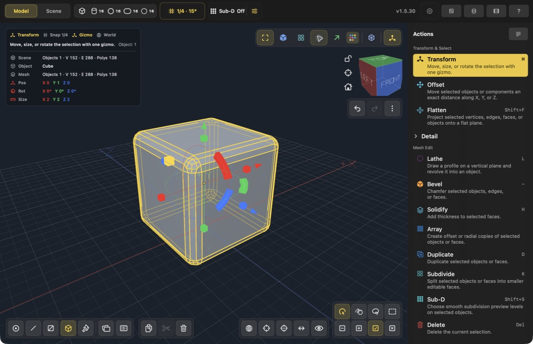Add a cube primitive from top toolbar
The height and width of the screenshot is (344, 533).
point(82,11)
